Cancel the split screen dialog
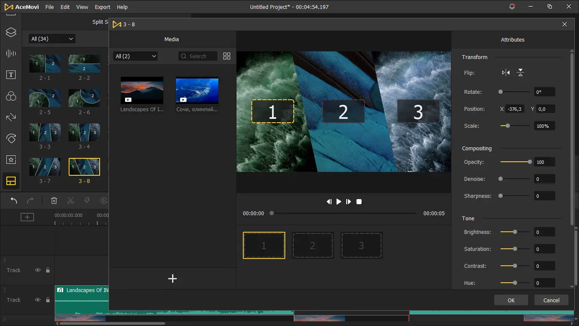The width and height of the screenshot is (579, 326). click(551, 300)
